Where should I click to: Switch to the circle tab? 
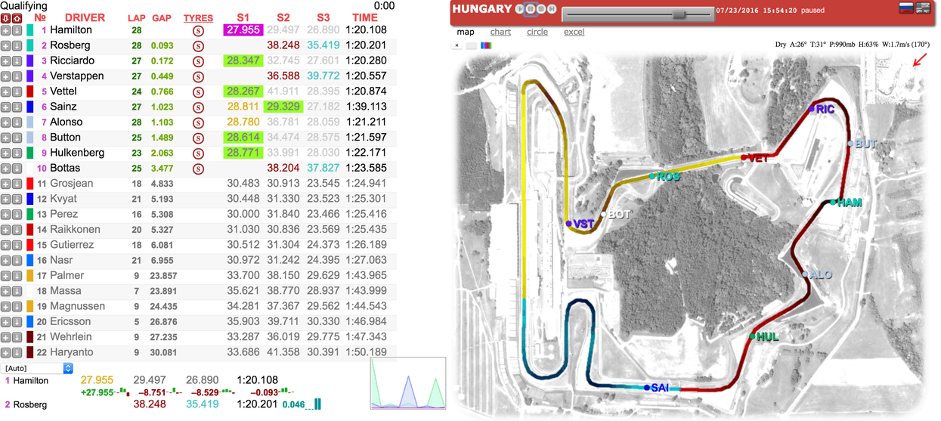click(x=537, y=32)
